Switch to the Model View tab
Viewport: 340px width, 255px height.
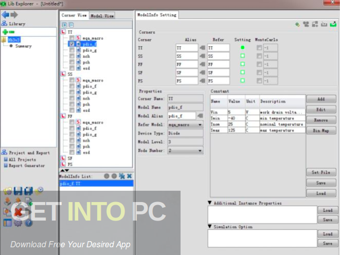click(x=102, y=16)
